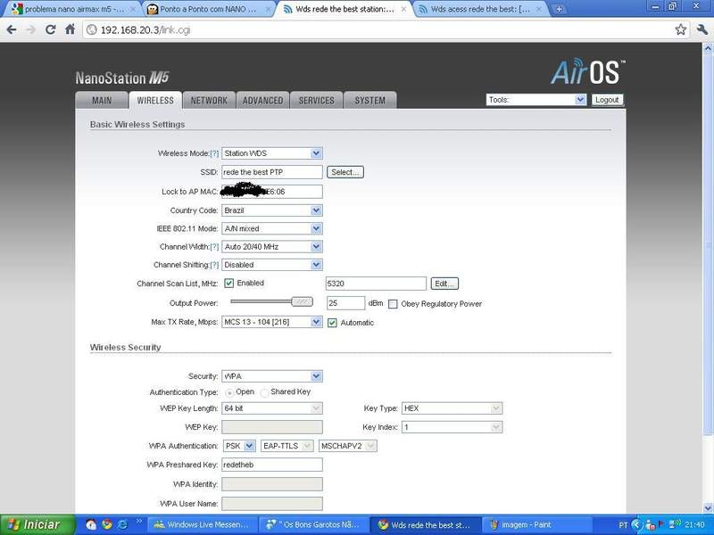This screenshot has width=714, height=535.
Task: Bookmark page with the star icon
Action: point(681,30)
